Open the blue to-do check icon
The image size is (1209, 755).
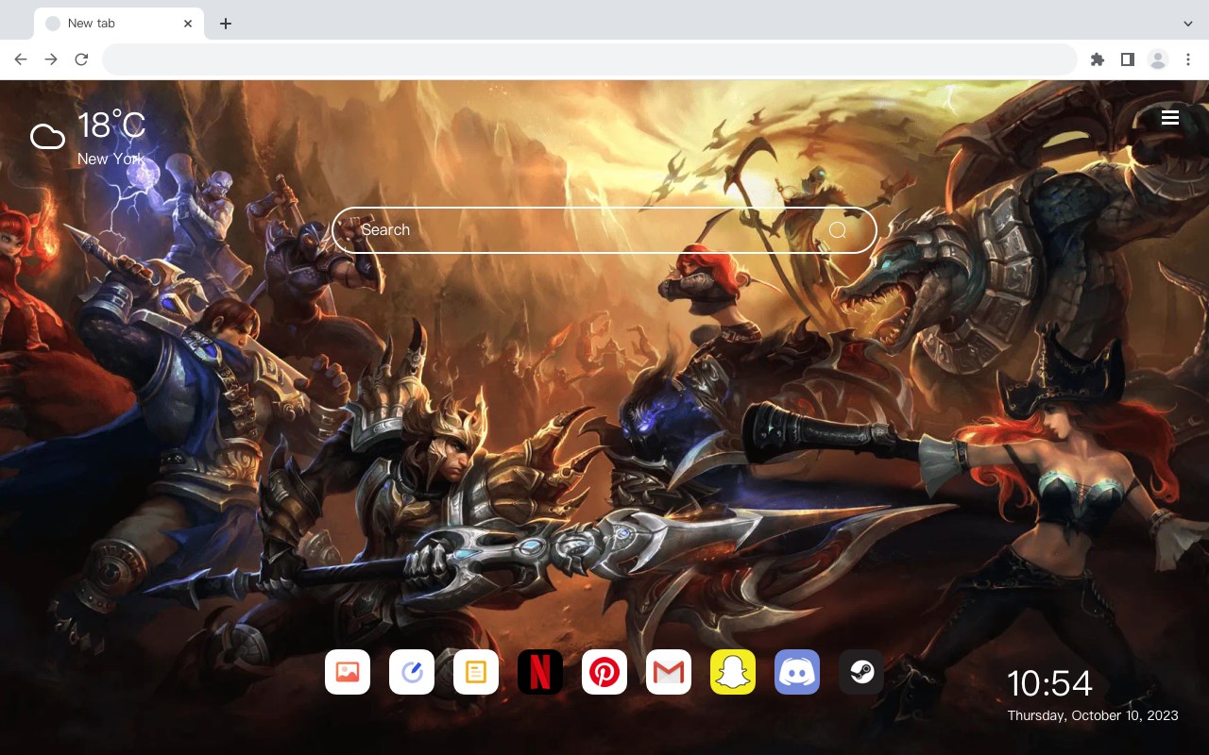click(412, 672)
